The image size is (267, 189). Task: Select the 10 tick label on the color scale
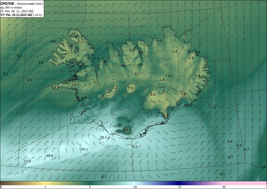click(135, 187)
